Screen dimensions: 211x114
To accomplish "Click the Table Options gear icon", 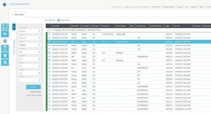I will [x=59, y=20].
